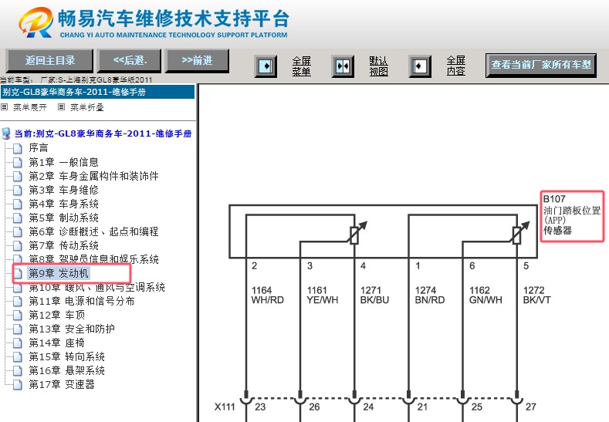Open 第8章 驾驶员信息和娱乐系统
This screenshot has height=422, width=609.
(93, 259)
